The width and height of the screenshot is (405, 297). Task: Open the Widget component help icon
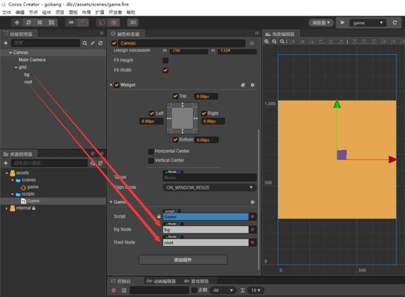pyautogui.click(x=243, y=85)
